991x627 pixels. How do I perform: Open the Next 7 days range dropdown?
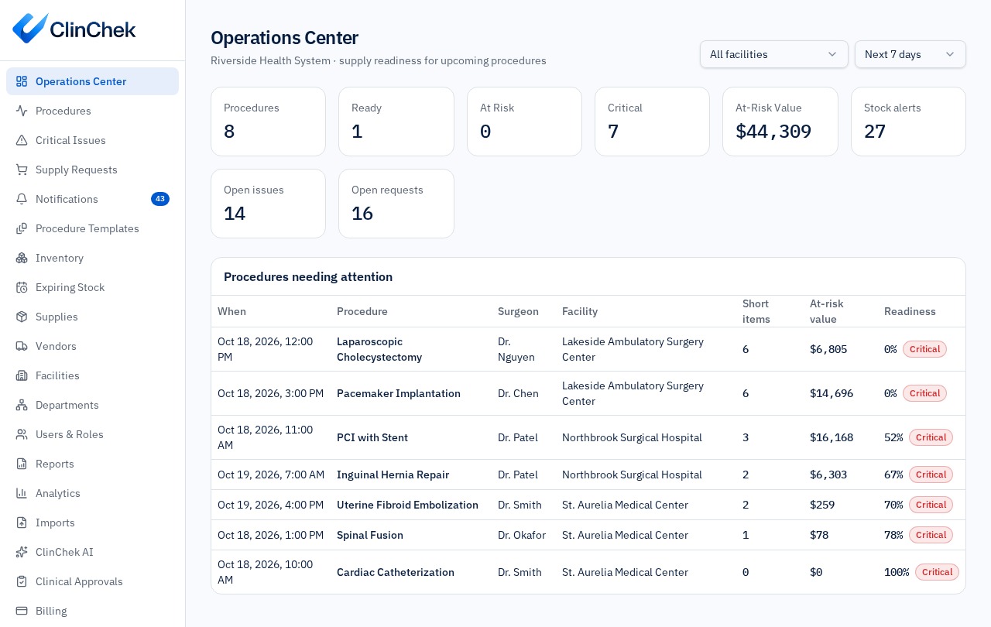(910, 54)
